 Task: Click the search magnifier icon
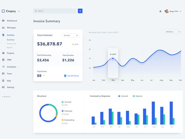coord(36,11)
